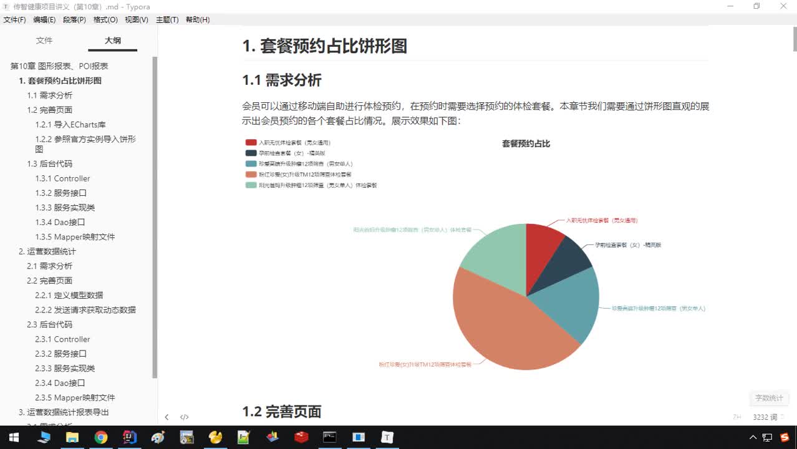Image resolution: width=797 pixels, height=449 pixels.
Task: Click the 1.1 需求分析 heading in document
Action: pos(282,80)
